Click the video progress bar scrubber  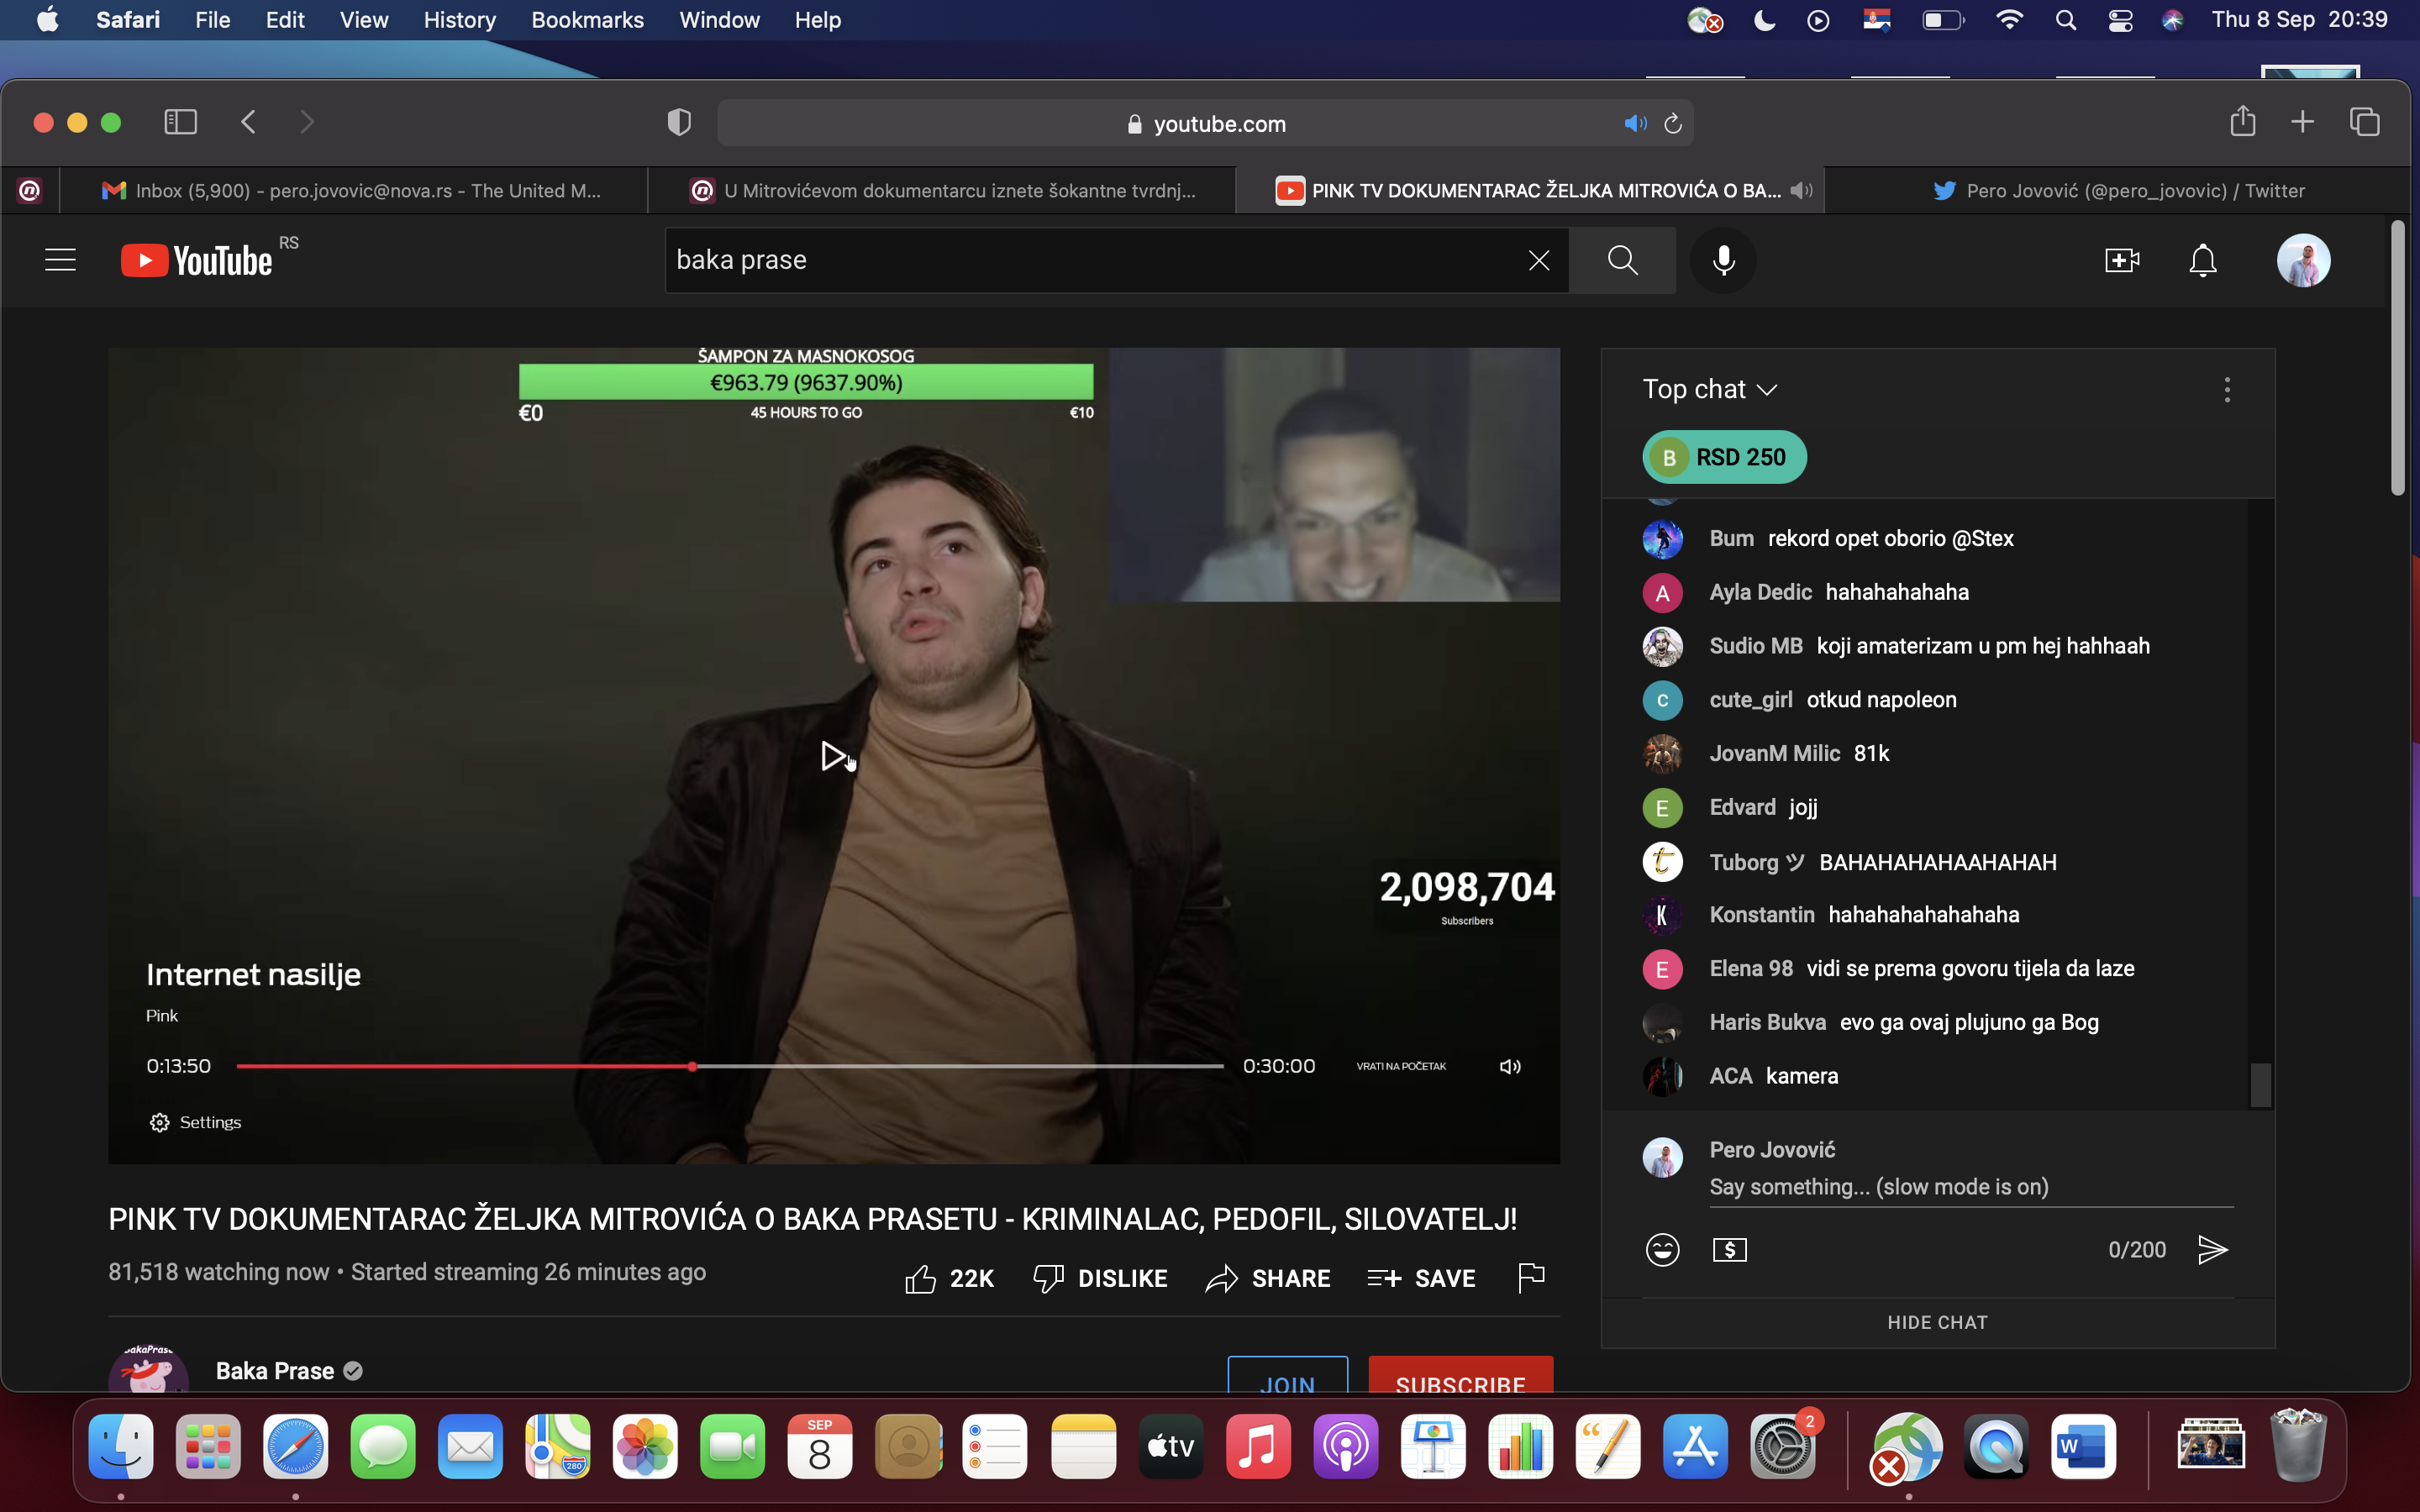coord(692,1066)
